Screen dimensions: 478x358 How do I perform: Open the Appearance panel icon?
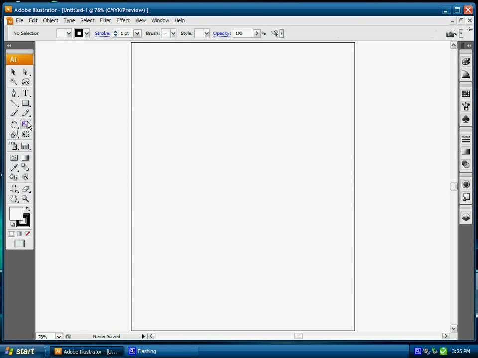466,184
